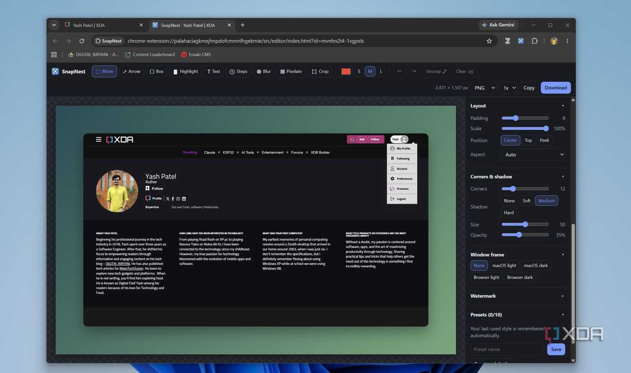This screenshot has height=373, width=631.
Task: Select macOS dark window frame
Action: click(x=536, y=265)
